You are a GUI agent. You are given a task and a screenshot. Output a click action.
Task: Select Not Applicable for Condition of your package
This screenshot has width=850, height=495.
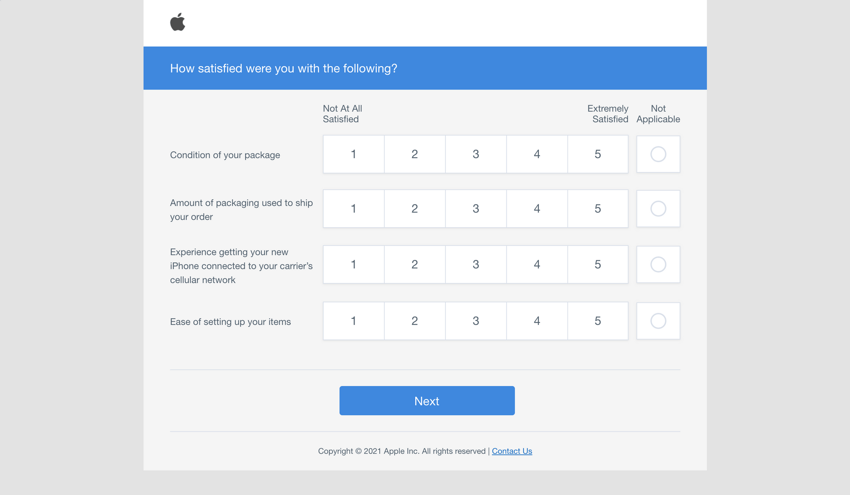pyautogui.click(x=658, y=154)
